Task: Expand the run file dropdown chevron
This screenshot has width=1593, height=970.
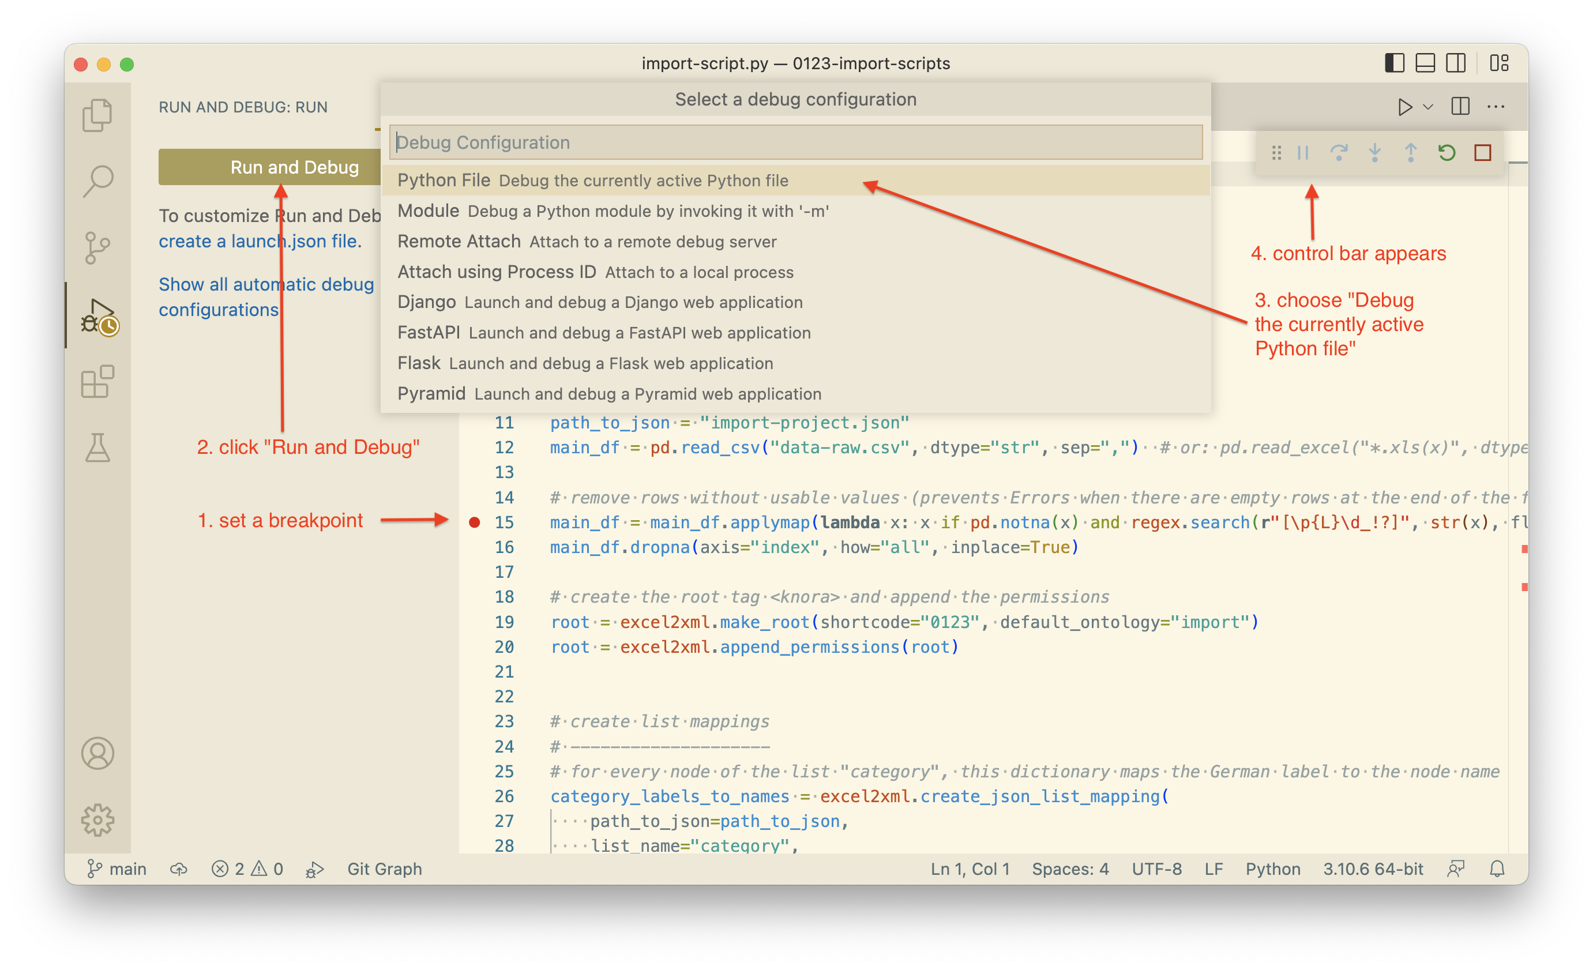Action: tap(1428, 107)
